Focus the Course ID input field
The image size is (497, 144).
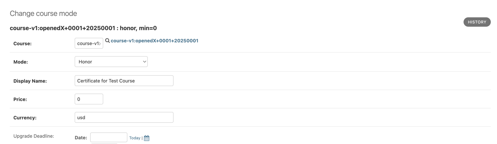pos(89,43)
